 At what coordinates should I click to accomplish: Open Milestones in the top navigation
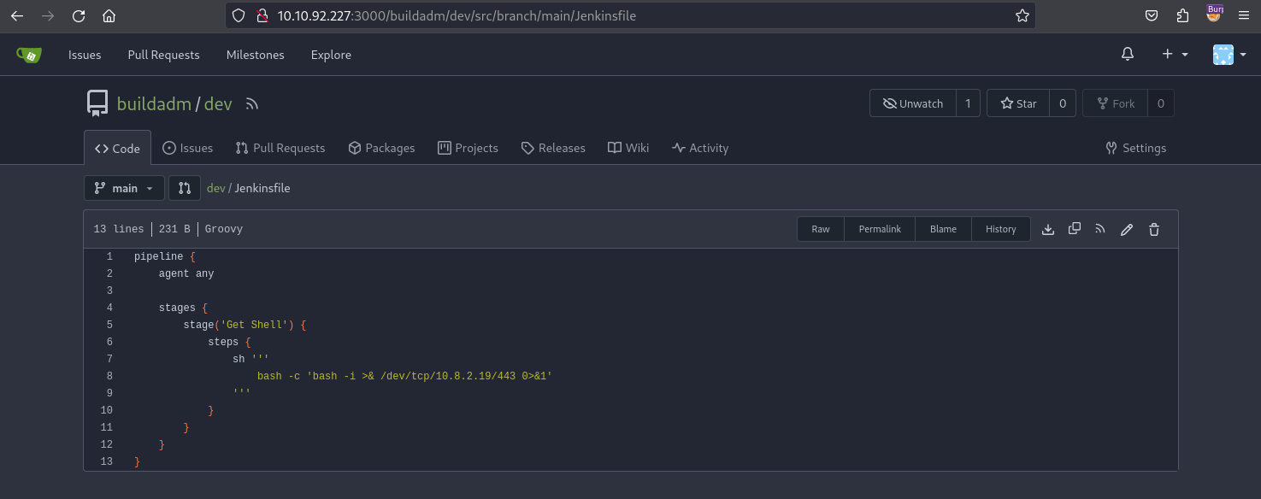pos(255,55)
